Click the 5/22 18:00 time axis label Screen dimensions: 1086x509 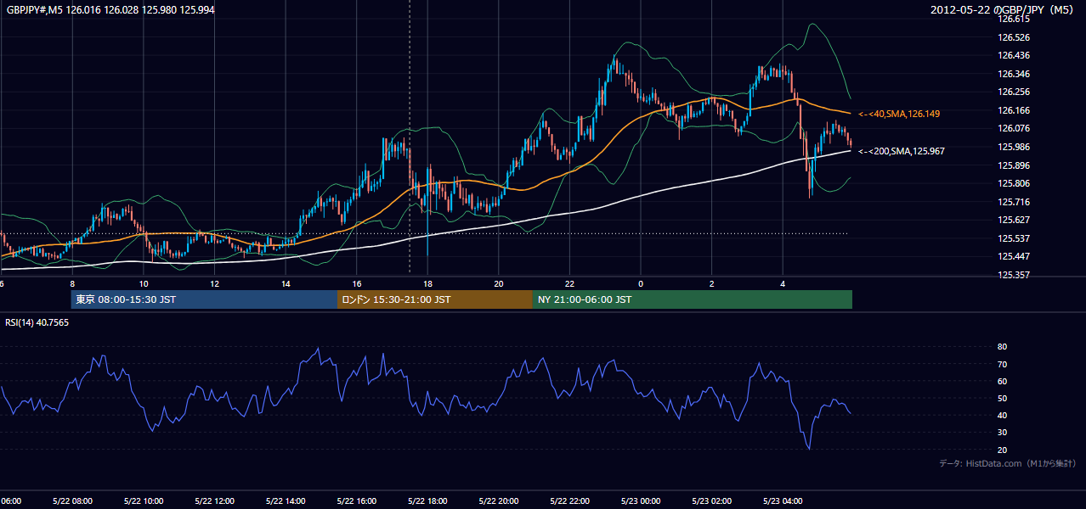[427, 501]
